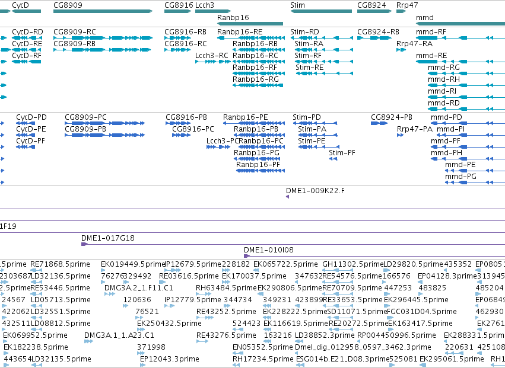
Task: Click the Ranbp16 gene label
Action: [233, 17]
